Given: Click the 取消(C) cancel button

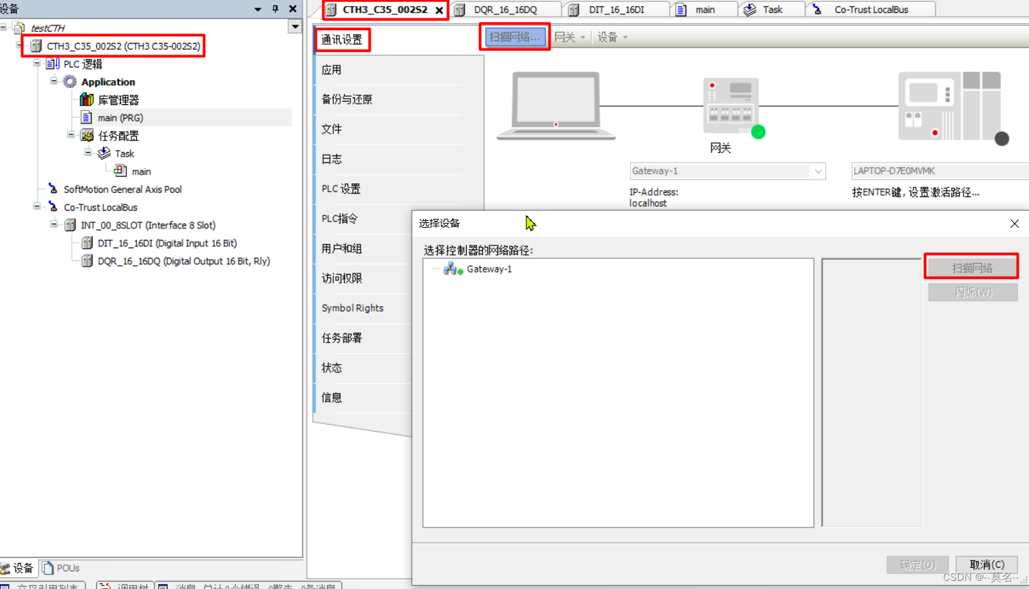Looking at the screenshot, I should point(986,564).
